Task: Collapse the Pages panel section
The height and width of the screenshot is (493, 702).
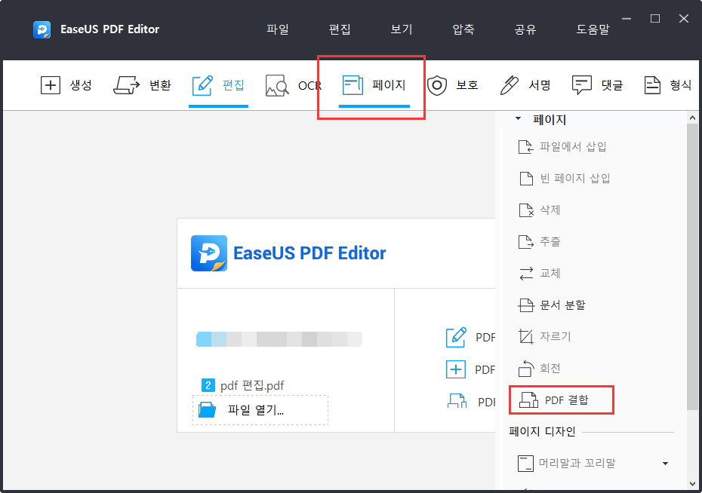Action: coord(519,118)
